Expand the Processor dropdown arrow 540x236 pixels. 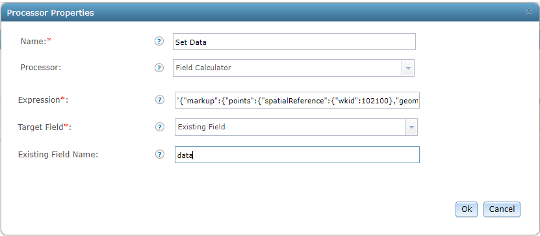point(408,68)
